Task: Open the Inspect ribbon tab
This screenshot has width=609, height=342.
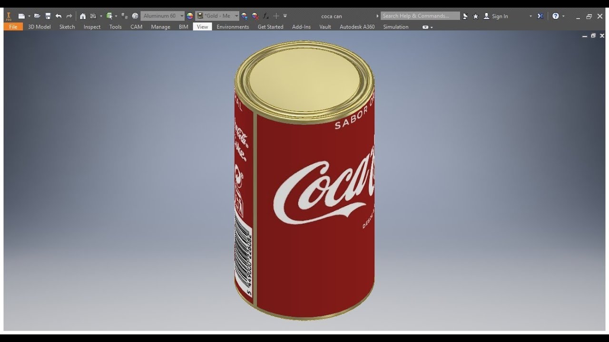Action: tap(92, 27)
